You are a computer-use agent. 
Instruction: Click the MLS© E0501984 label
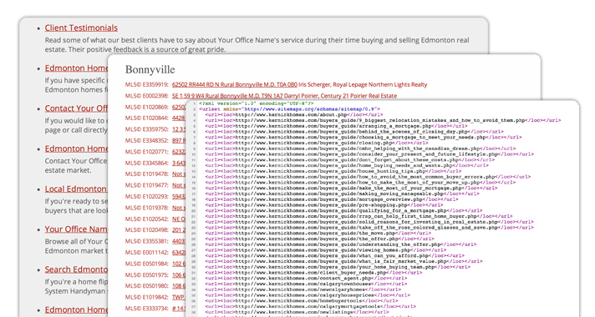point(147,264)
